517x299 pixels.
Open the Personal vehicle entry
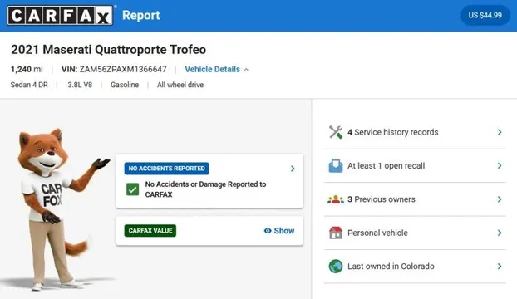pos(415,233)
